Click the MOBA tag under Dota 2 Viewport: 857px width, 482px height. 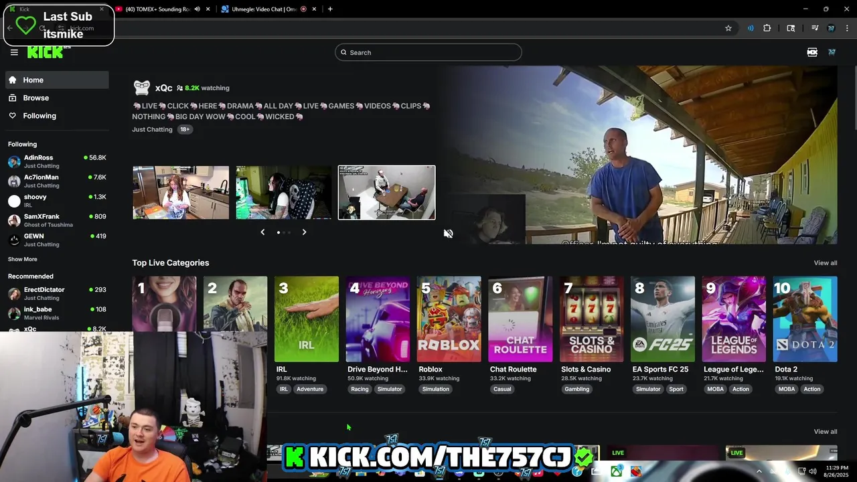pos(787,389)
